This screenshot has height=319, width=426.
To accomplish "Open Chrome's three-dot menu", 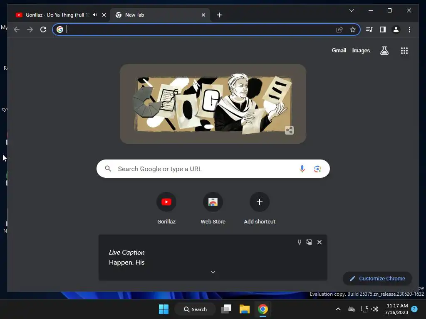I will pos(409,29).
